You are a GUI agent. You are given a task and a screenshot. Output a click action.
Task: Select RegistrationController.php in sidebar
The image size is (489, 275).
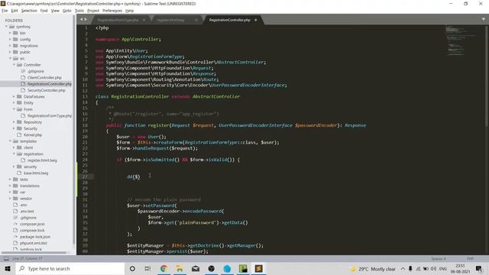click(49, 84)
